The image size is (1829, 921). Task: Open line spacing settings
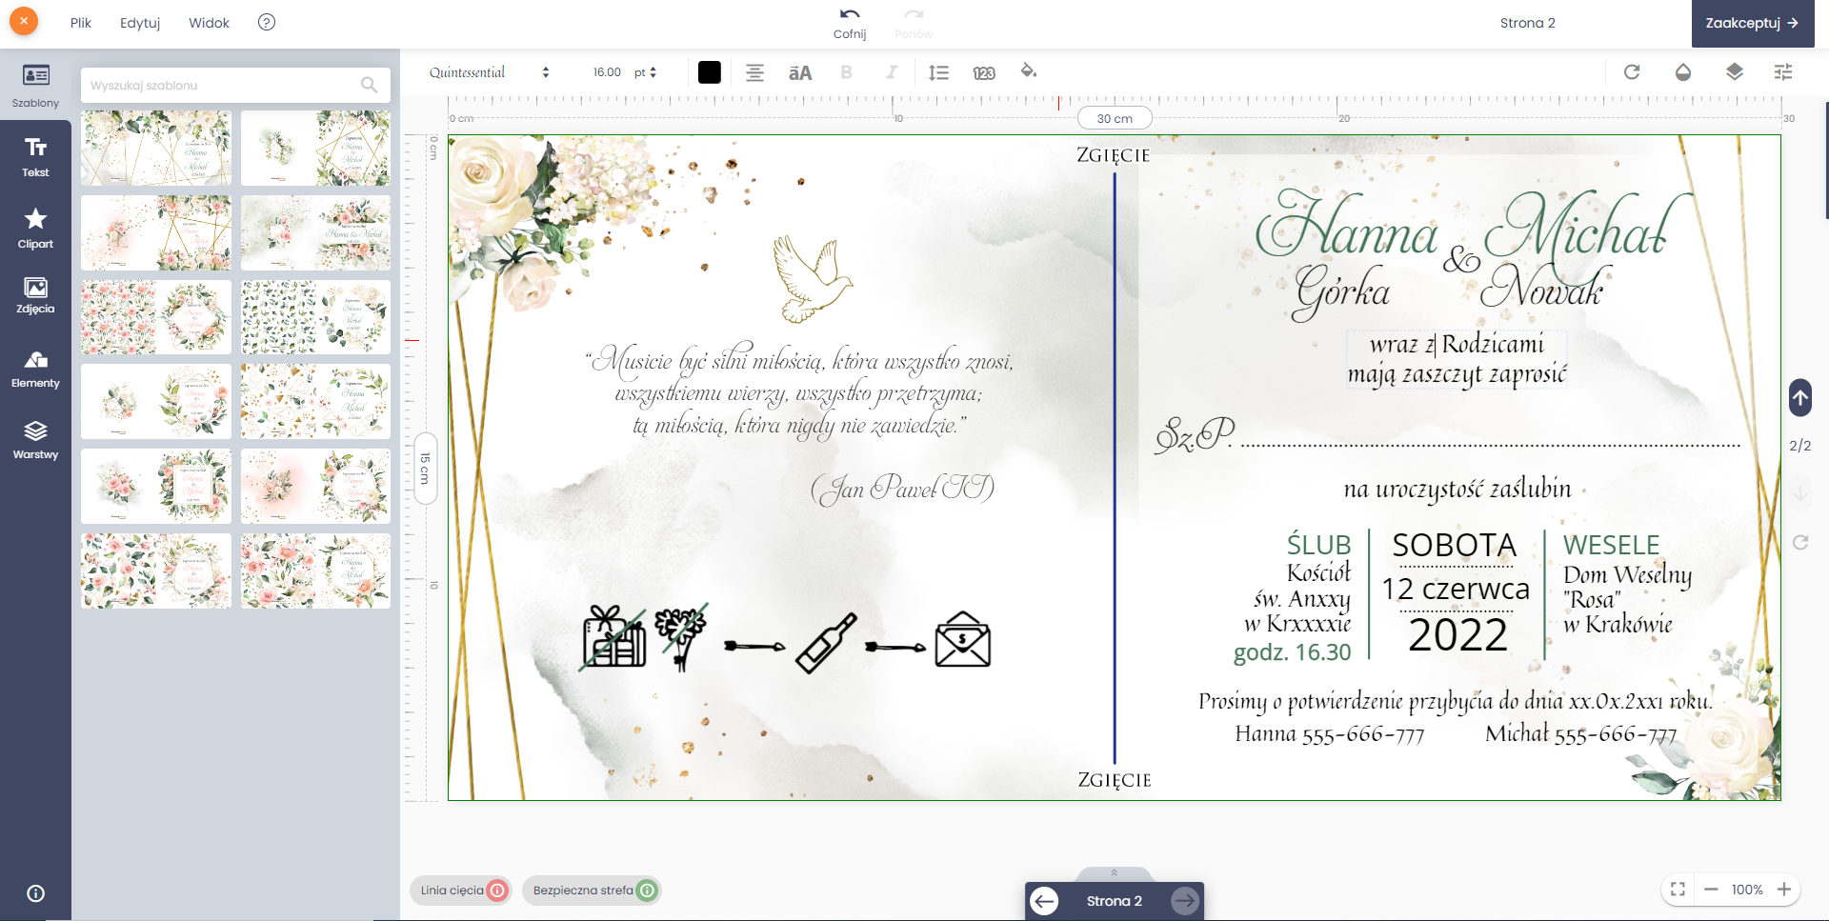(938, 72)
